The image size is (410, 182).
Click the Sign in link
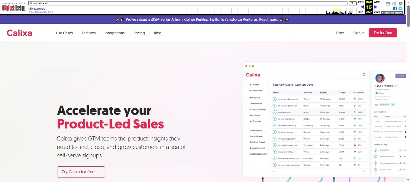[x=359, y=33]
